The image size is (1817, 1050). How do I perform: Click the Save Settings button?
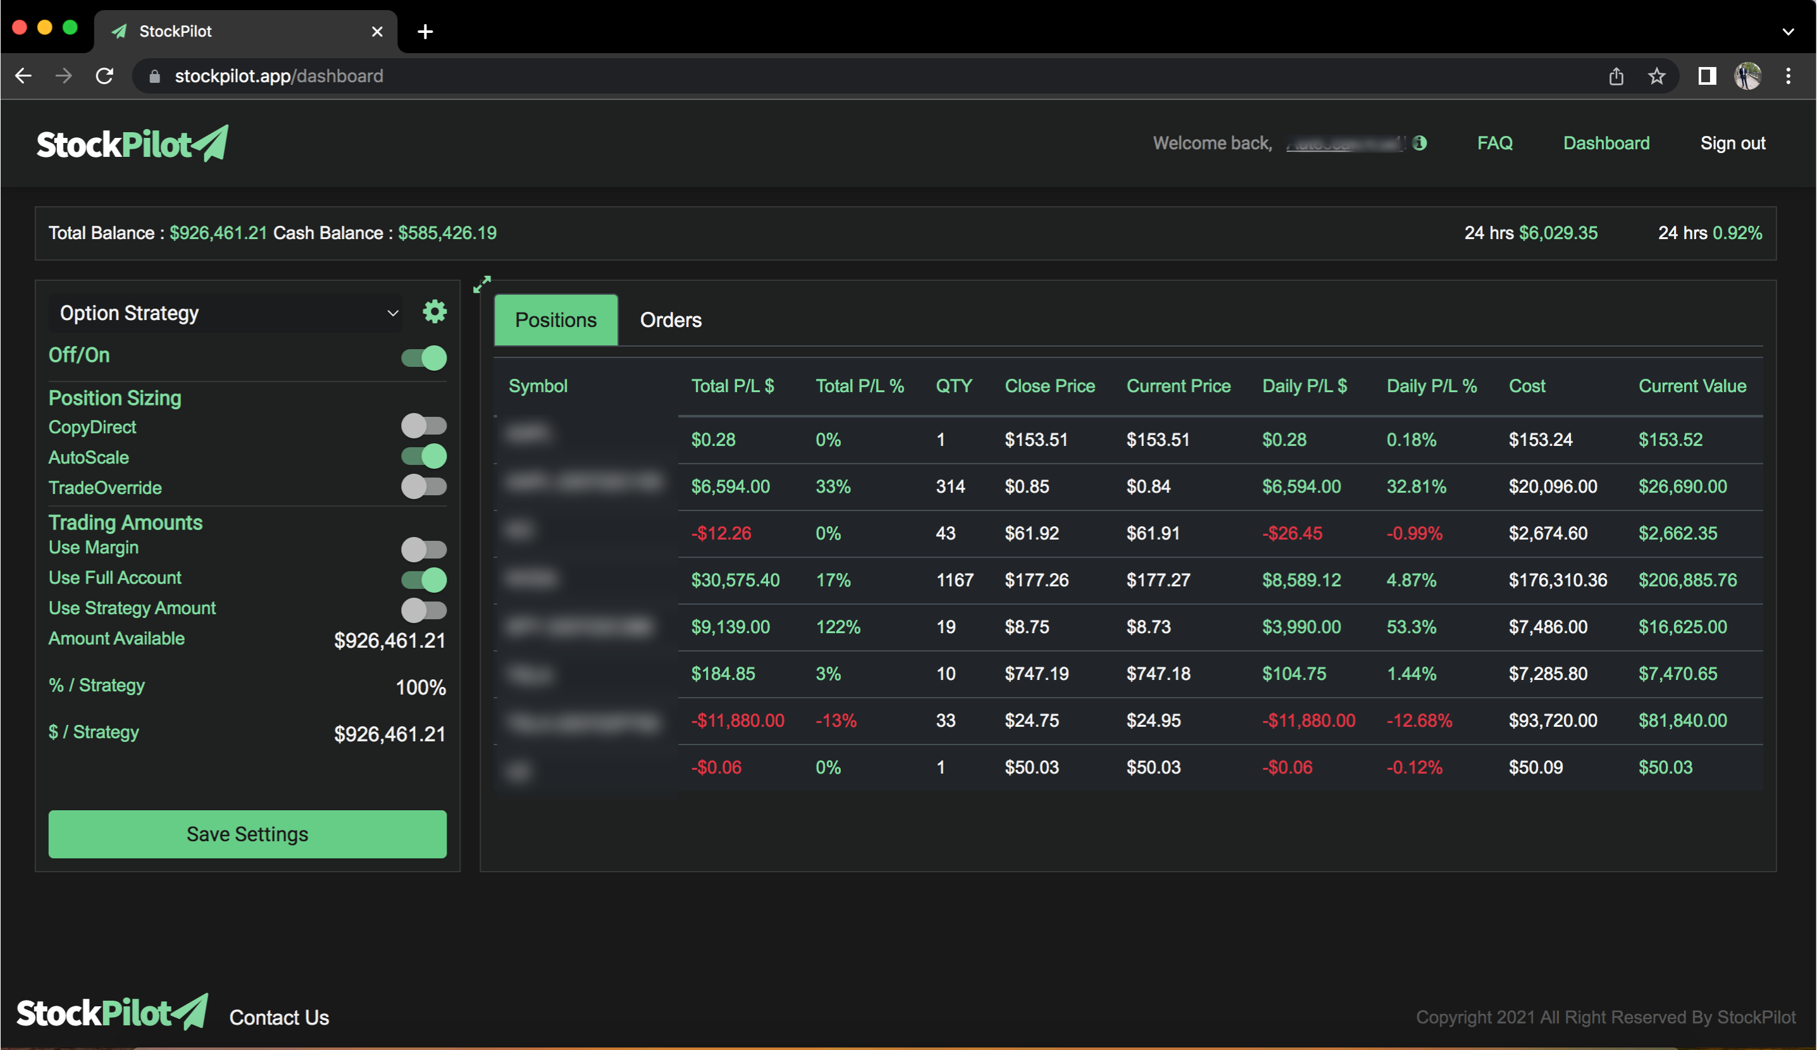click(247, 834)
